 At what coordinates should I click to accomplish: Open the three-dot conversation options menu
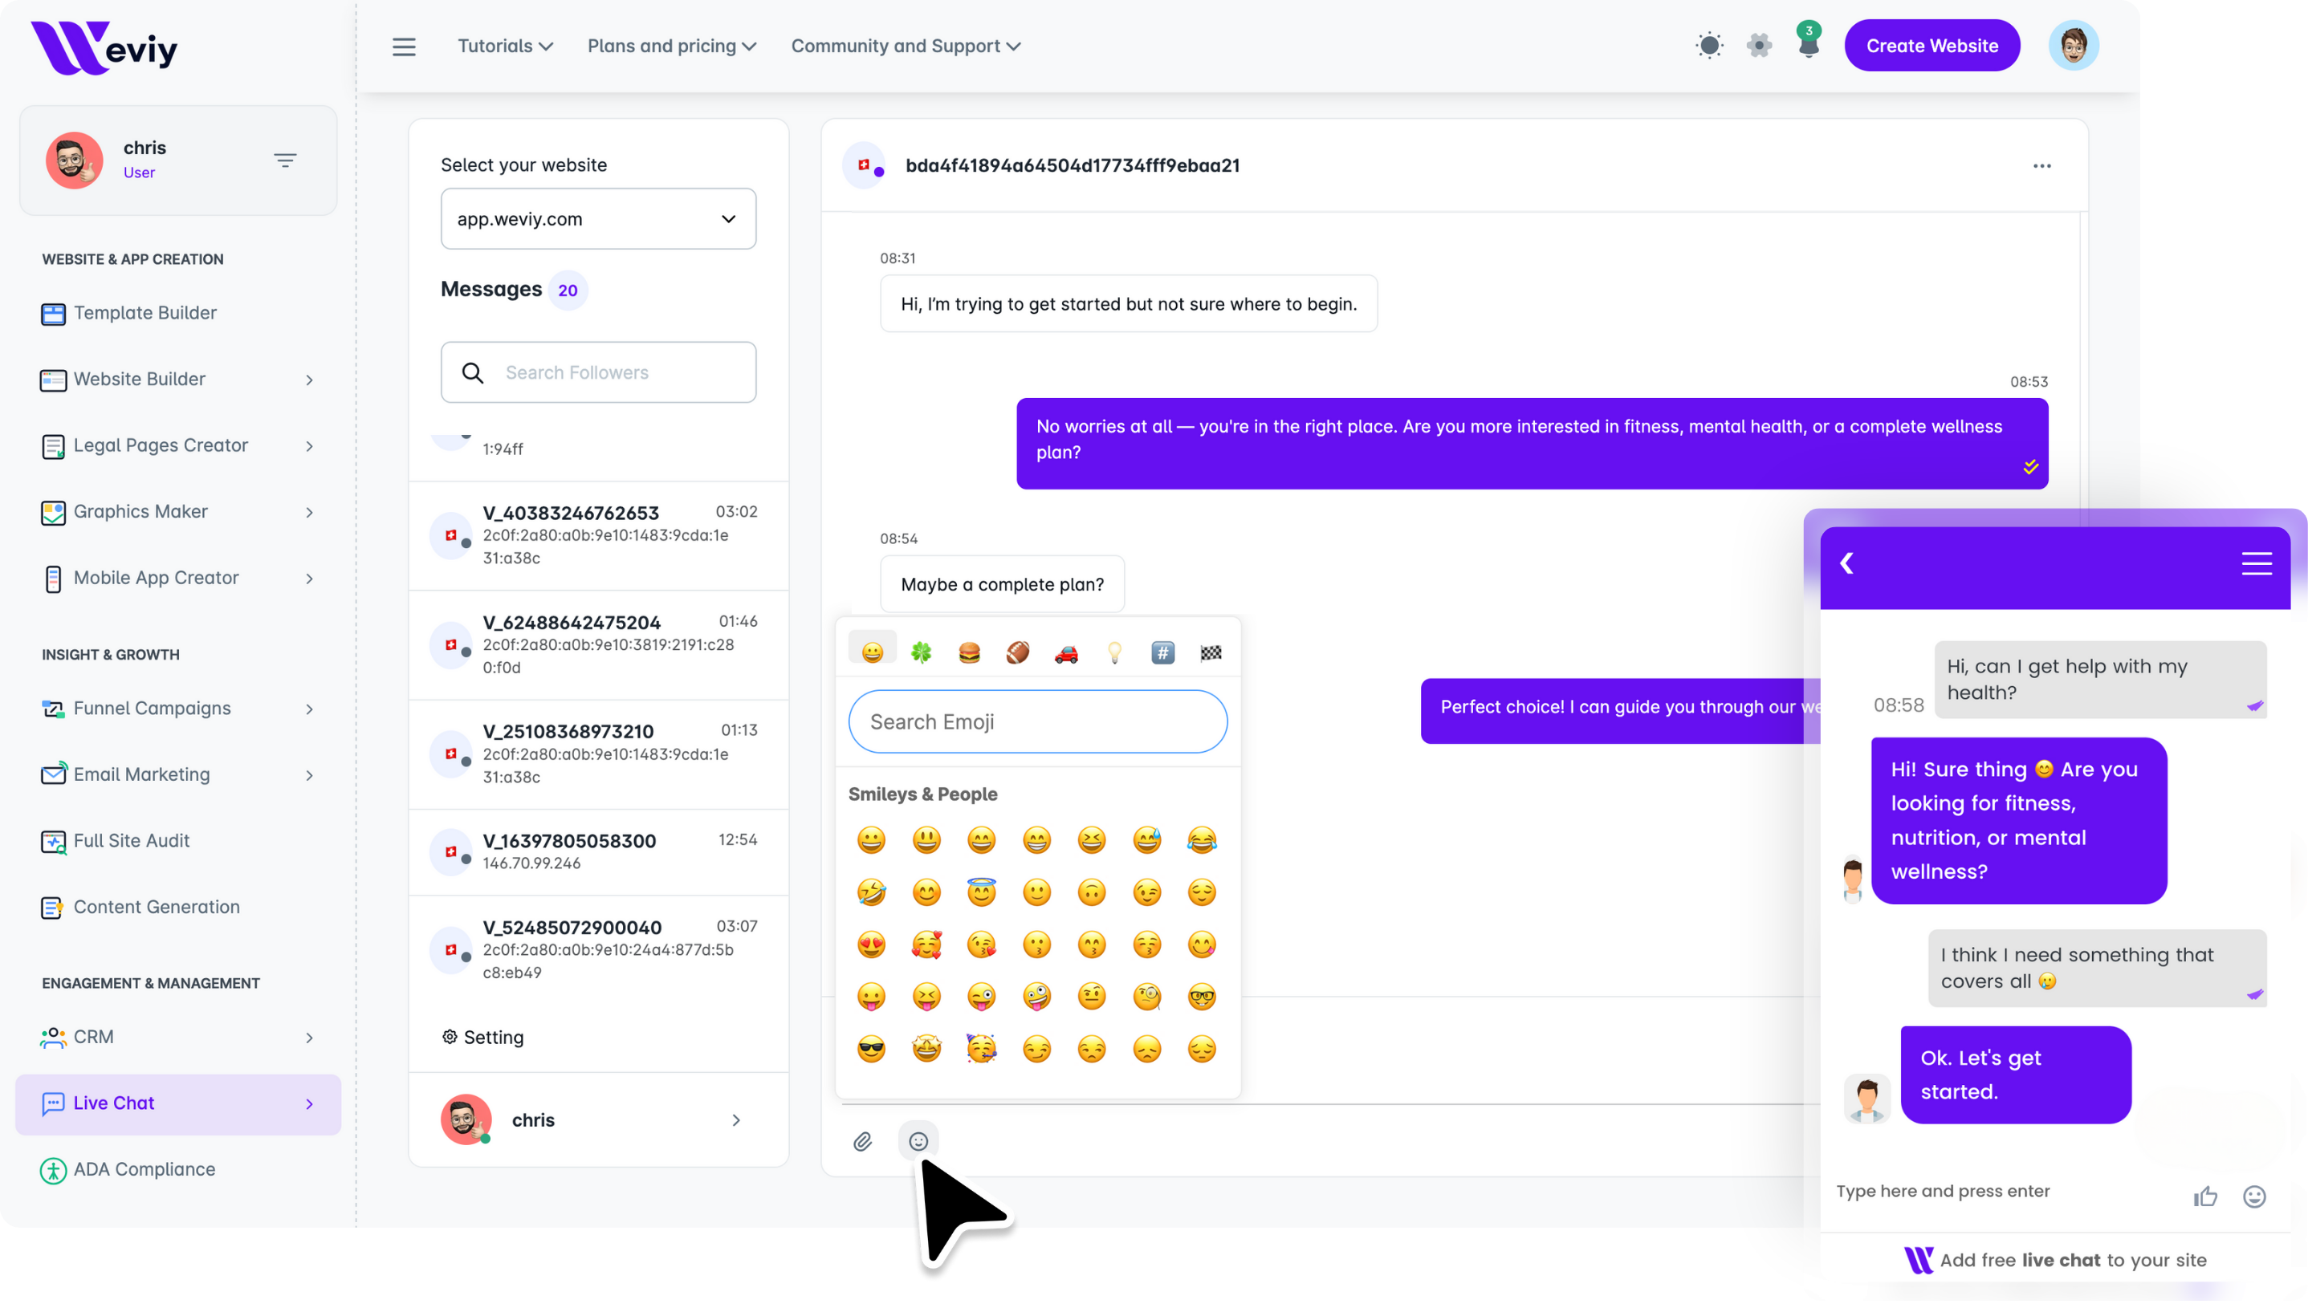click(2042, 165)
